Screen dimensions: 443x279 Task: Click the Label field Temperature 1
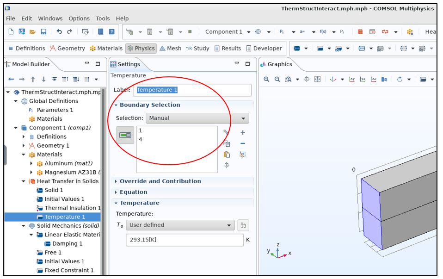point(192,90)
